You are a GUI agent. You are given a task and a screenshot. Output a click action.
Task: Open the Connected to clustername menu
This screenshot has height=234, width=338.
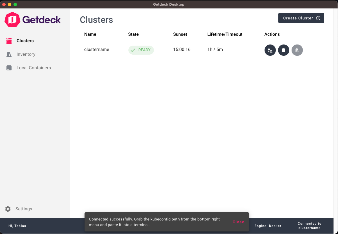310,226
